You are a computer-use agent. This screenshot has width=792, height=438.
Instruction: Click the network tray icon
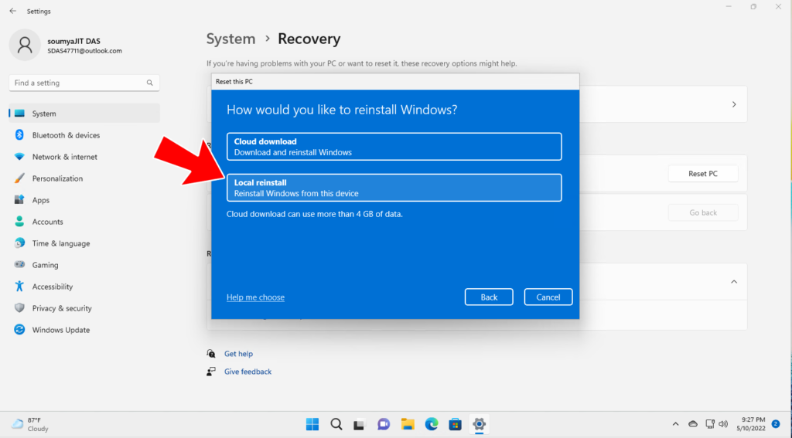coord(710,424)
